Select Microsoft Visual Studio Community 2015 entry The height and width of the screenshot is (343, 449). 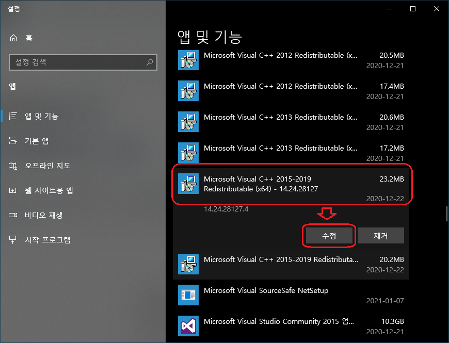click(x=291, y=326)
